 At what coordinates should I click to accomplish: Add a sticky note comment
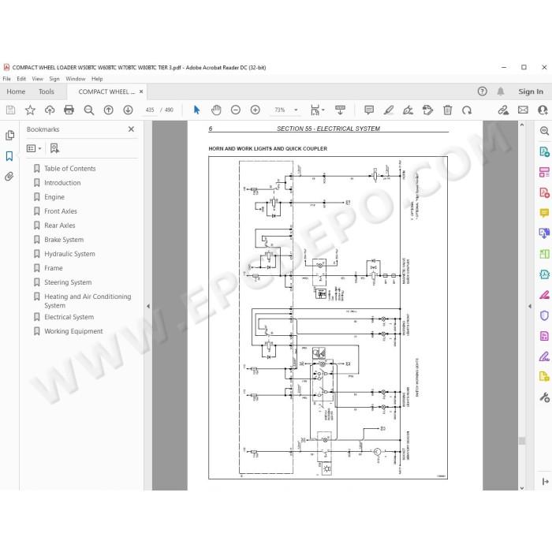click(369, 110)
